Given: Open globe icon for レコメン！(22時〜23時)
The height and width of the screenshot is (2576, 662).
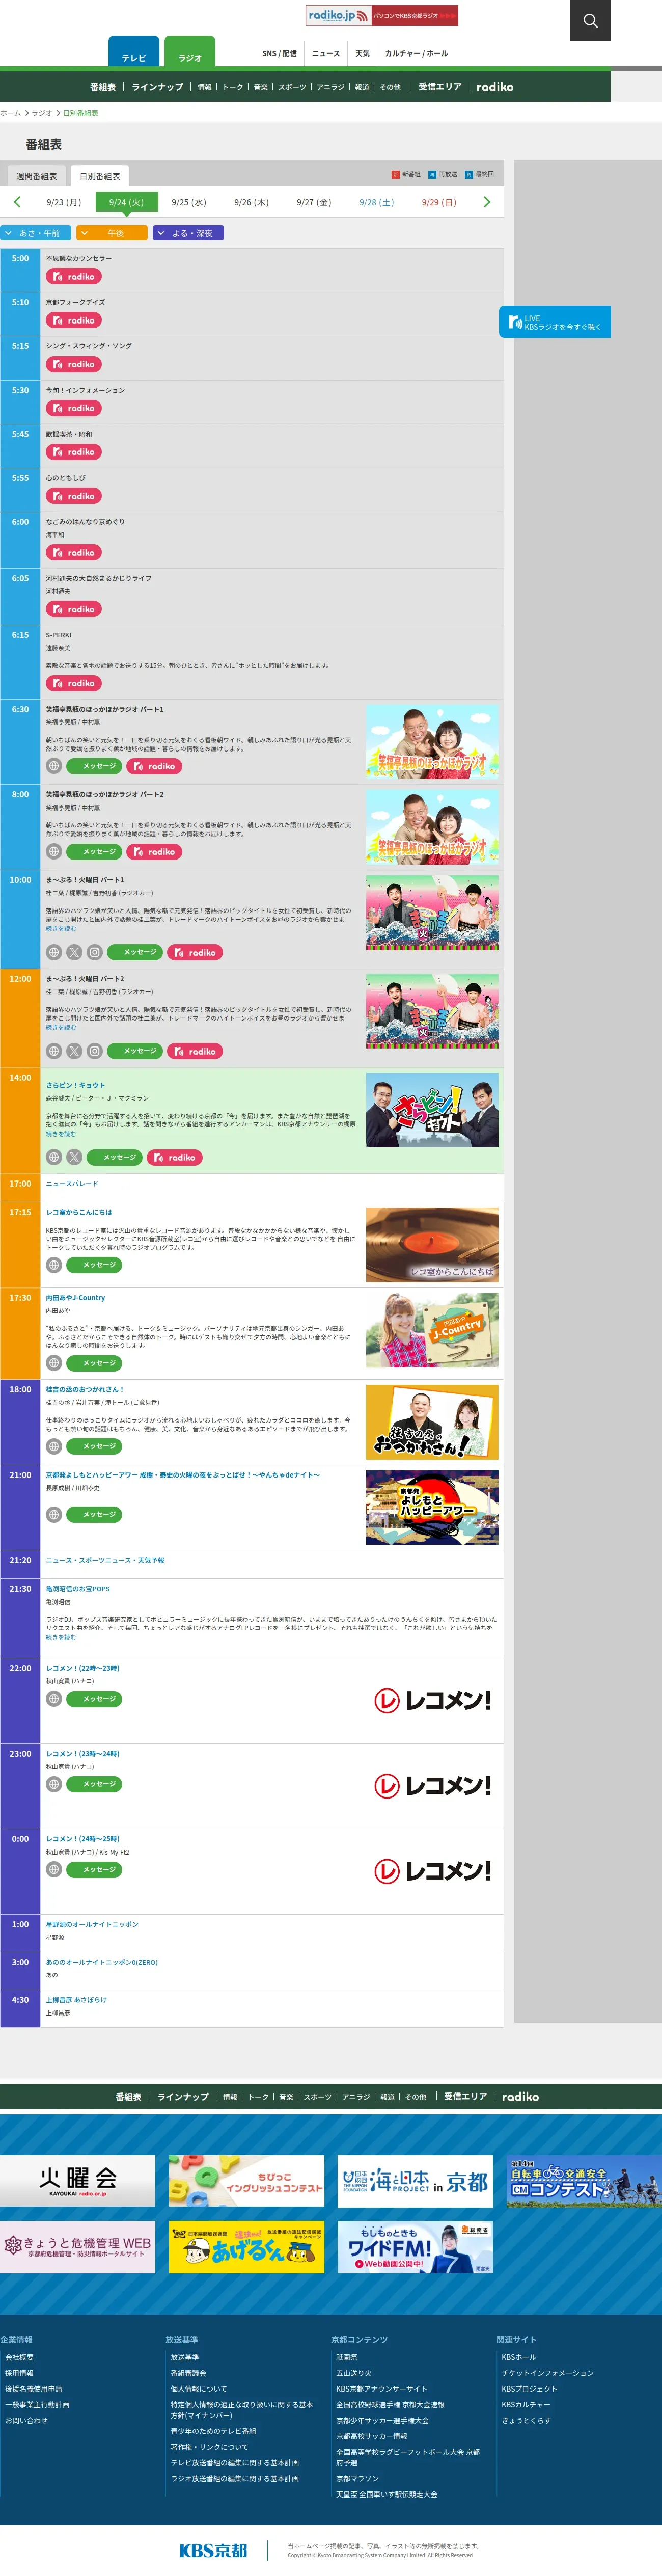Looking at the screenshot, I should pos(54,1699).
